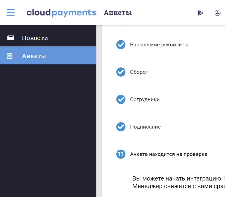Viewport: 225px width, 197px height.
Task: Click the checkmark next to Сотрудники
Action: pos(121,99)
